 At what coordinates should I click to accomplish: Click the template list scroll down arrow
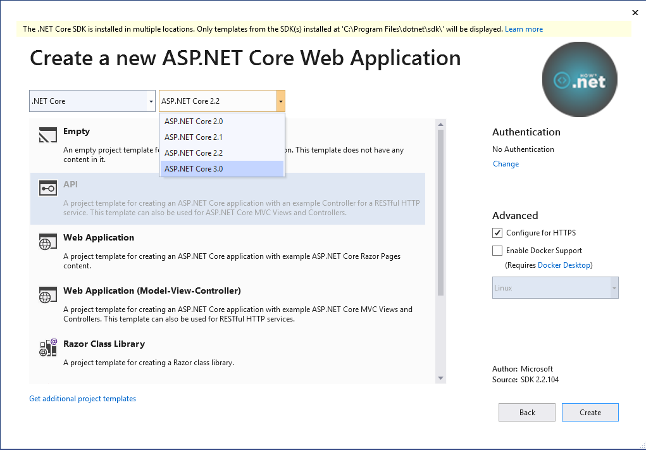click(440, 378)
